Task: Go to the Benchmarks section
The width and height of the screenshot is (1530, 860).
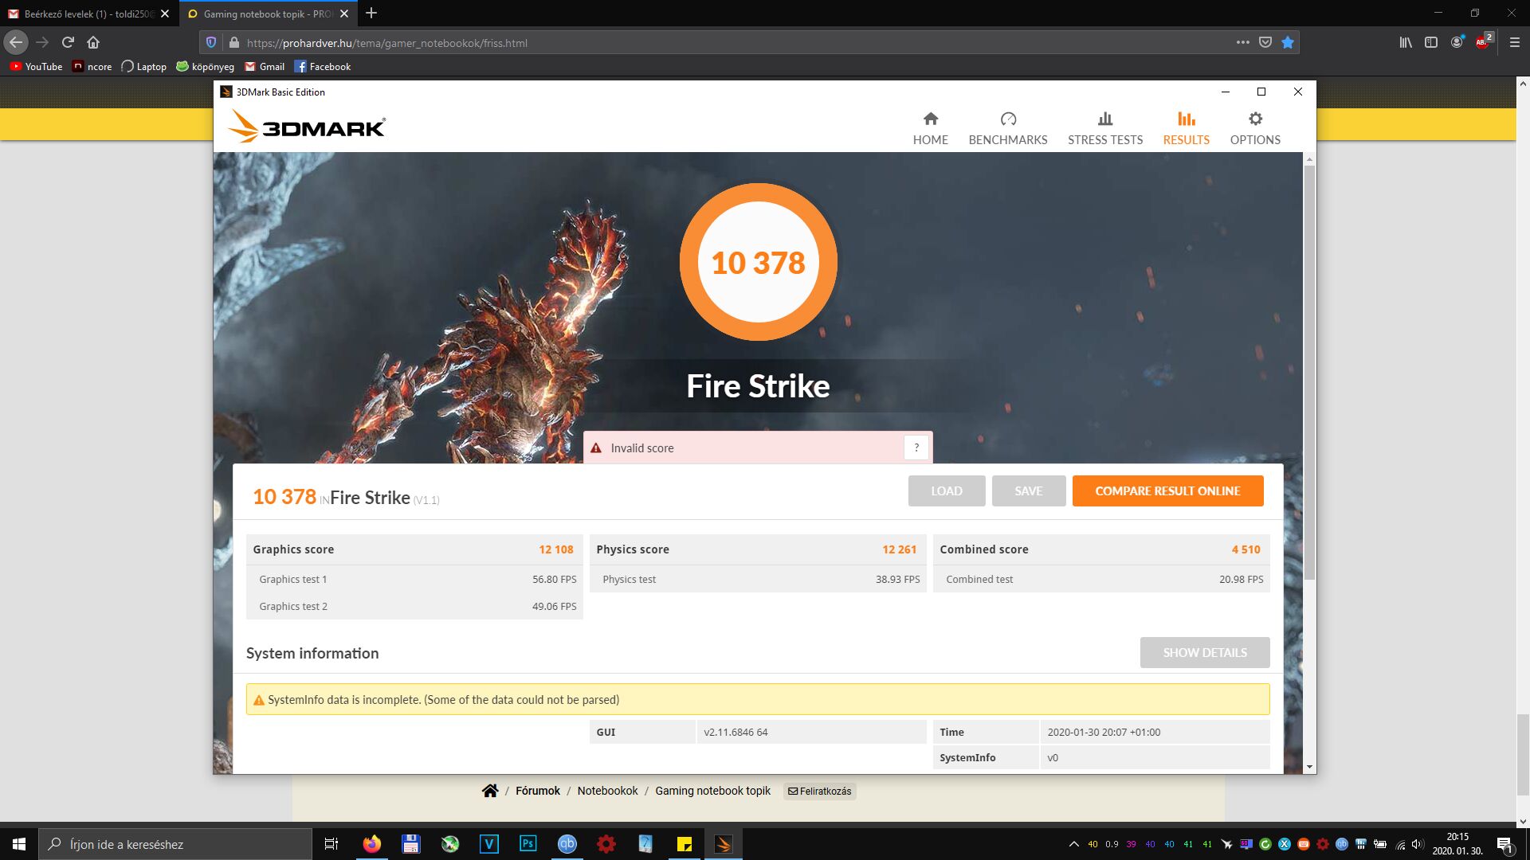Action: point(1007,128)
